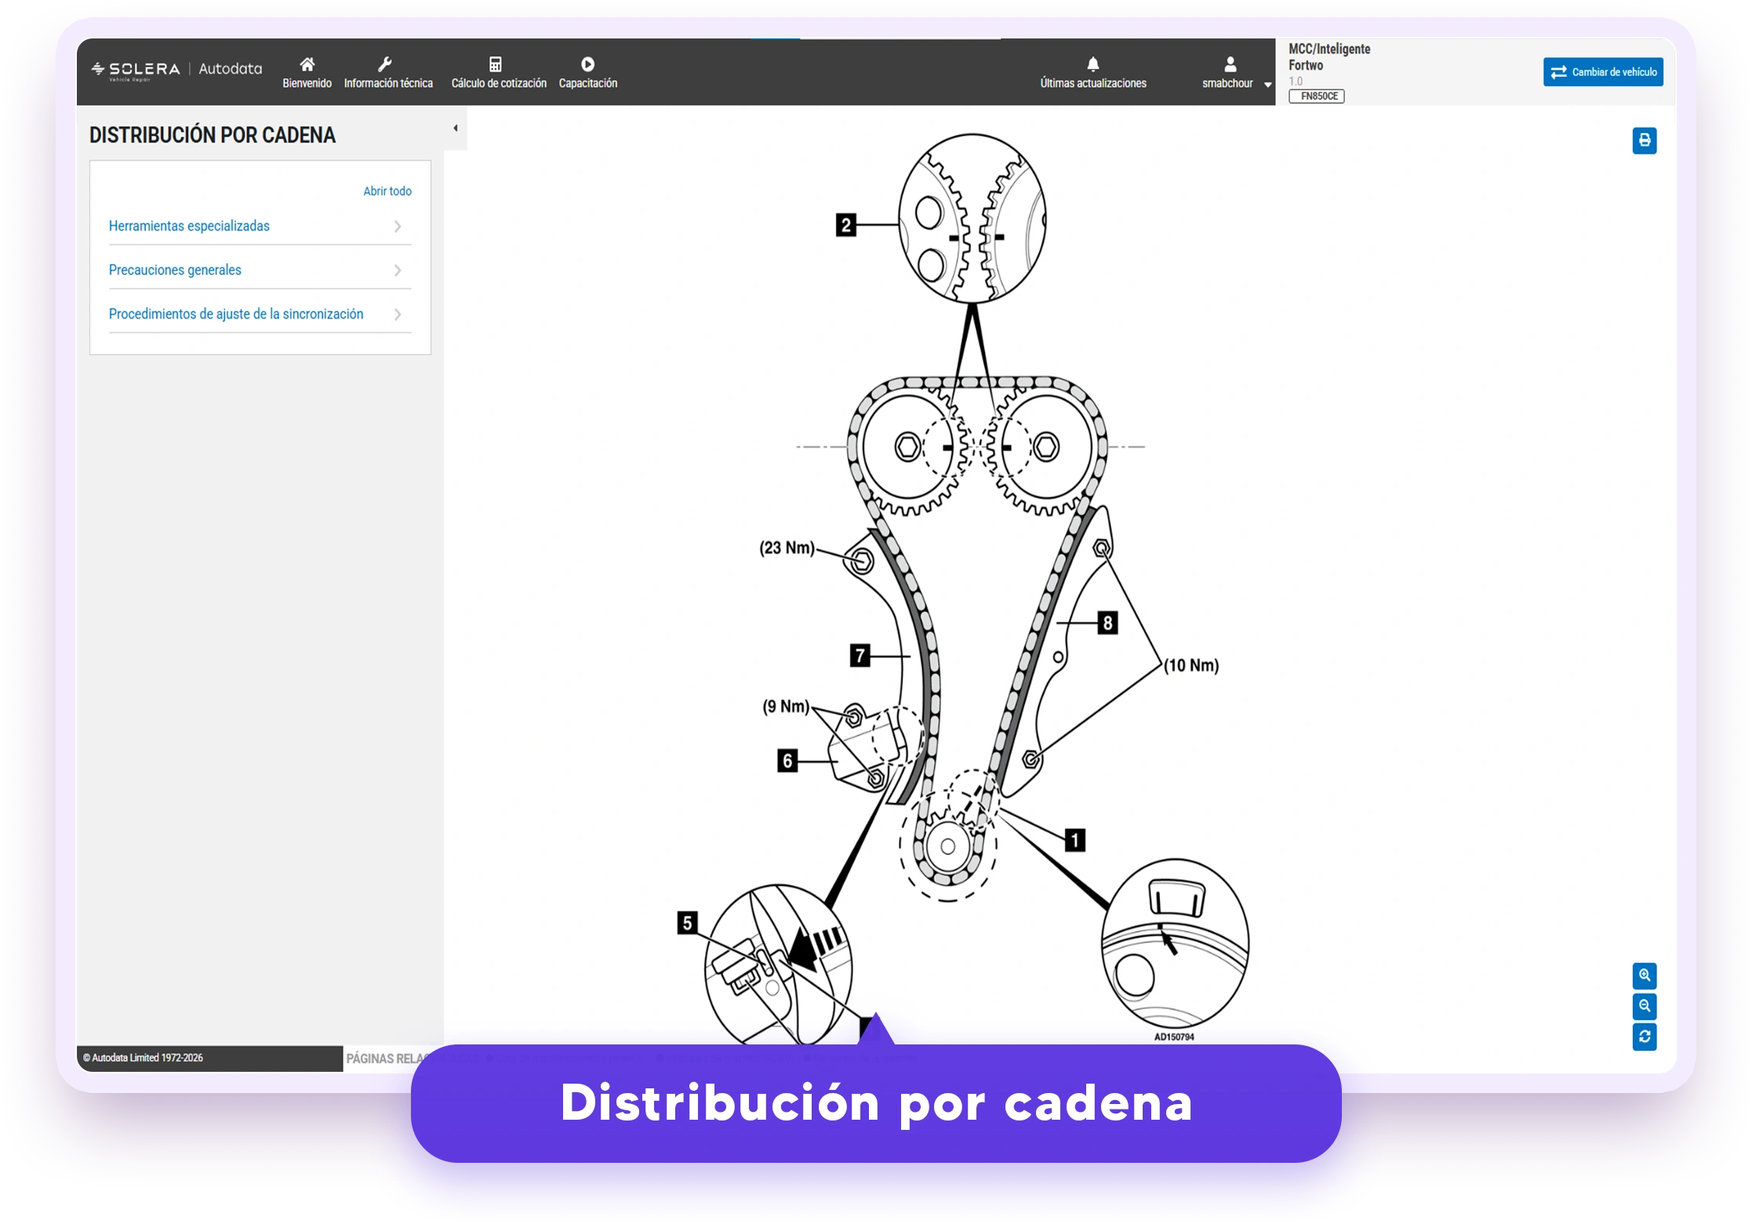Open the smabchour account dropdown arrow
This screenshot has height=1224, width=1752.
[x=1267, y=85]
